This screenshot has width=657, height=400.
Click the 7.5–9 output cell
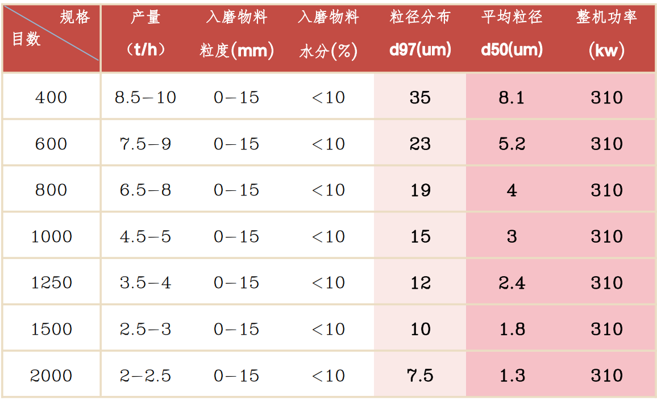click(x=145, y=144)
